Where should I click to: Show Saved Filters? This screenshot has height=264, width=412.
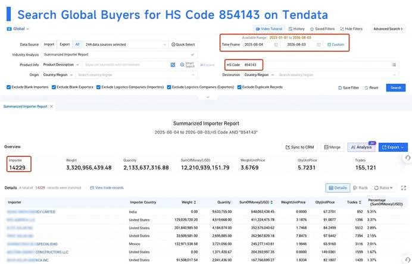click(322, 29)
